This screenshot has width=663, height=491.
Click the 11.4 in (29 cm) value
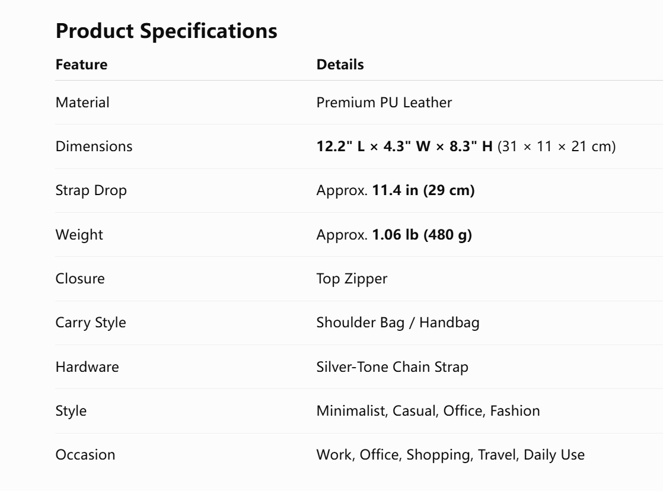[423, 190]
